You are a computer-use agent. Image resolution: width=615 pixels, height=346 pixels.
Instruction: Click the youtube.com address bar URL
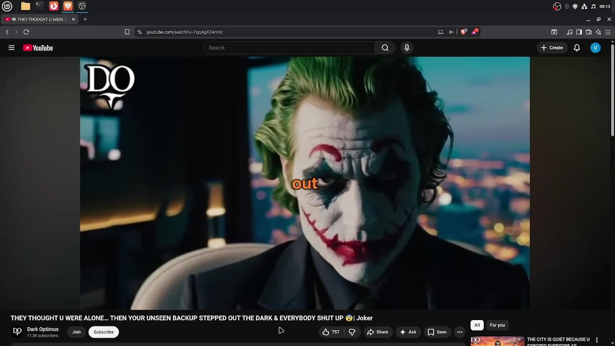click(x=184, y=32)
